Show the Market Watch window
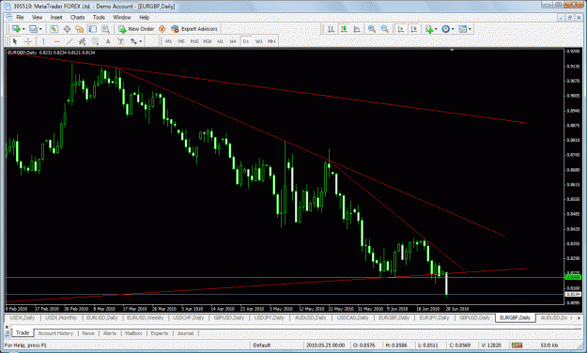 54,29
